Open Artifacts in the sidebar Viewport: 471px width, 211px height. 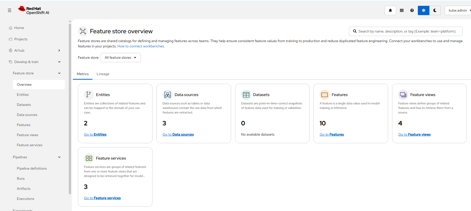coord(39,189)
